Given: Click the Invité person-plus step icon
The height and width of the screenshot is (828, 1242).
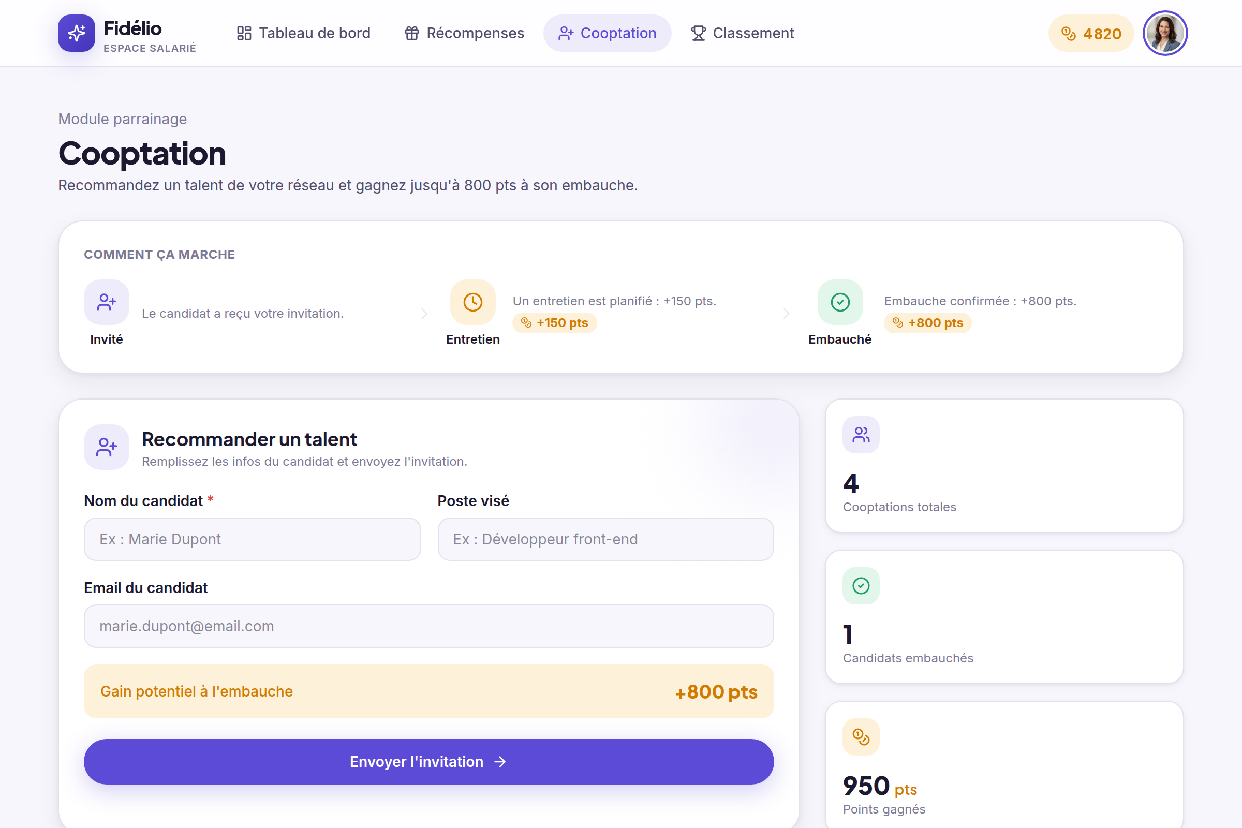Looking at the screenshot, I should (x=107, y=302).
